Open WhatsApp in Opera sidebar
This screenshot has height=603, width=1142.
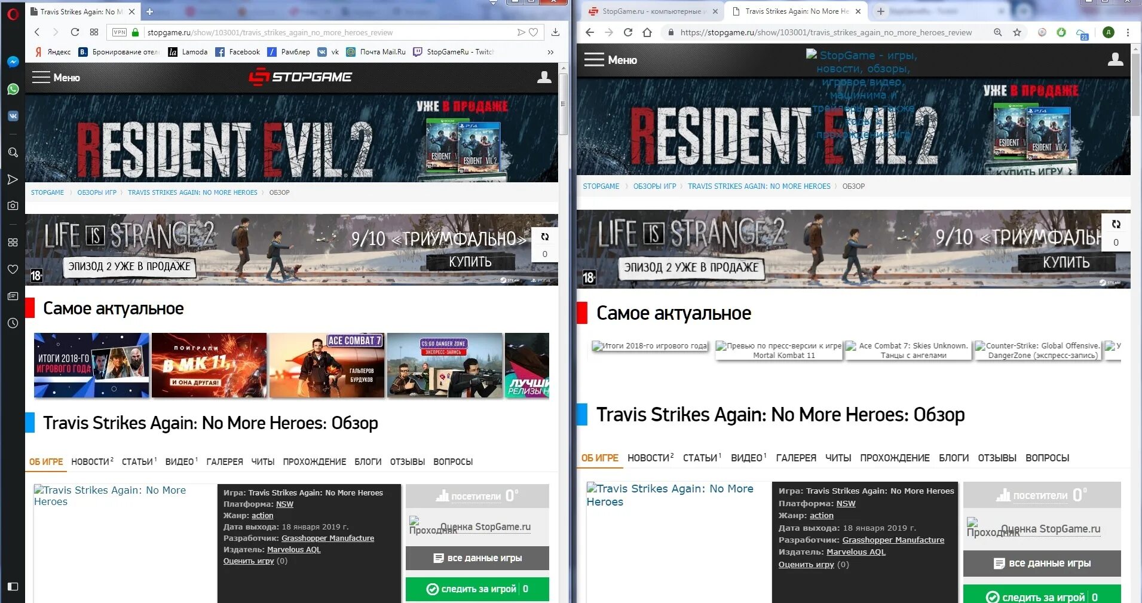tap(13, 90)
